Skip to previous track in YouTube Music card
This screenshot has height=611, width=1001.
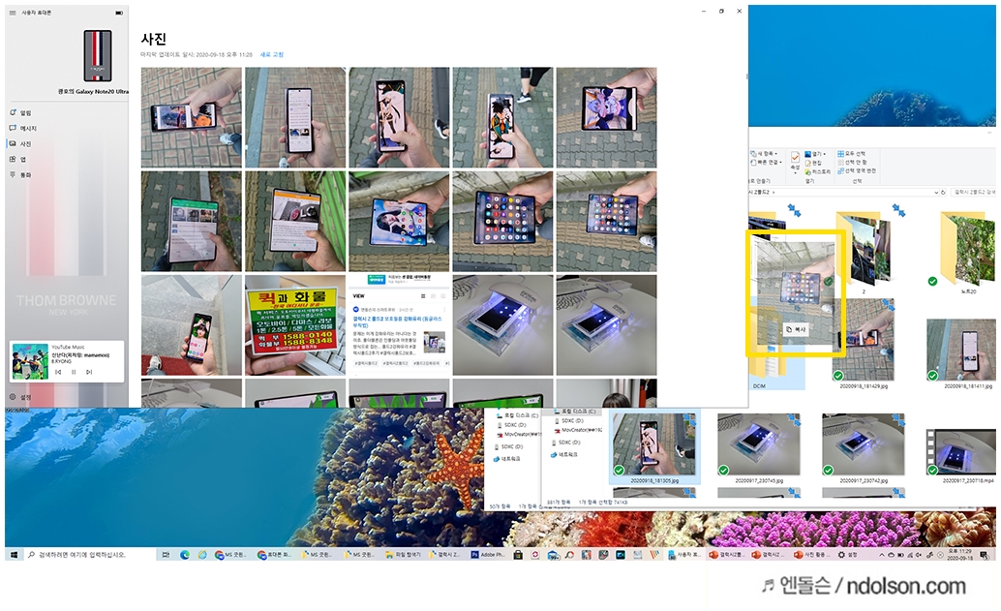tap(58, 372)
